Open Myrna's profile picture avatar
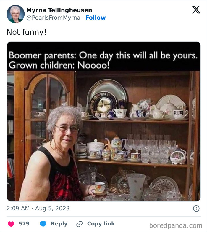 [x=15, y=14]
